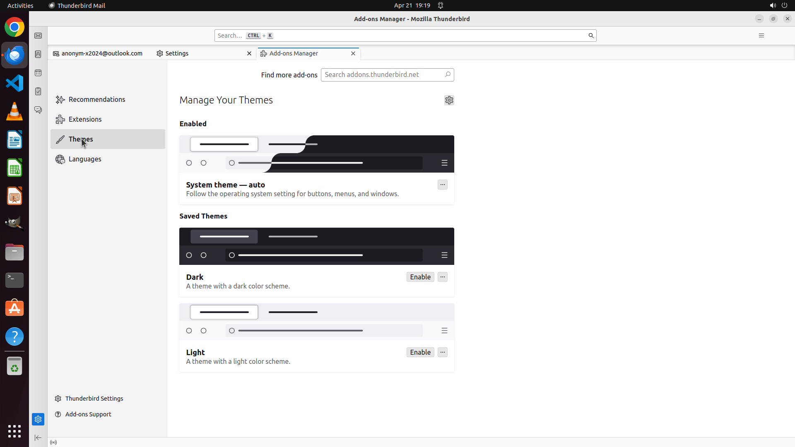Enable the Light theme
This screenshot has height=447, width=795.
point(420,352)
